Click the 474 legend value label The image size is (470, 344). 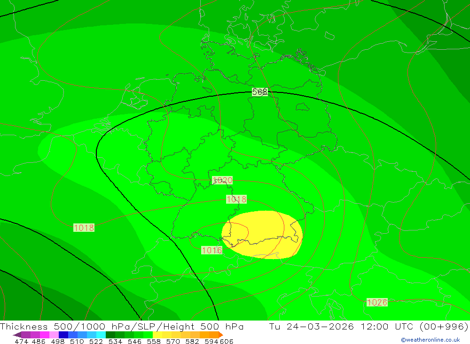coord(21,341)
